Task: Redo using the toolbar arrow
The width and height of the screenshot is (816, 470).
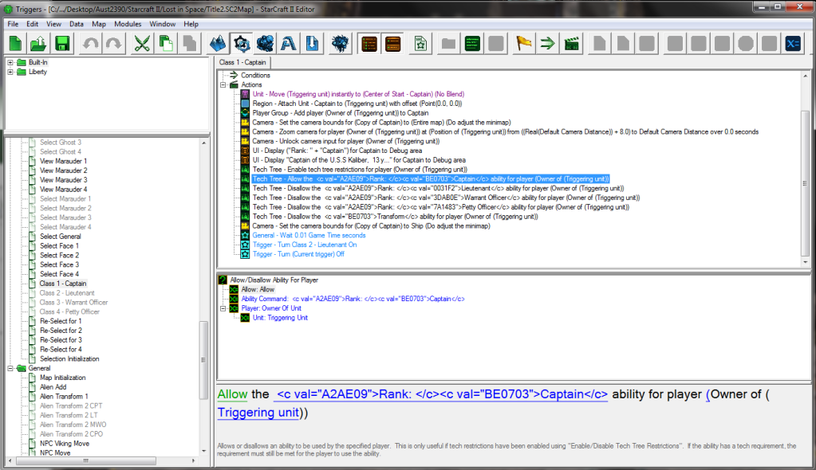Action: (114, 44)
